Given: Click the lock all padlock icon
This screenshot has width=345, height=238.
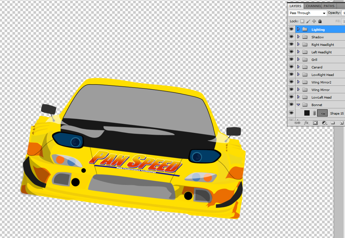Looking at the screenshot, I should (320, 21).
